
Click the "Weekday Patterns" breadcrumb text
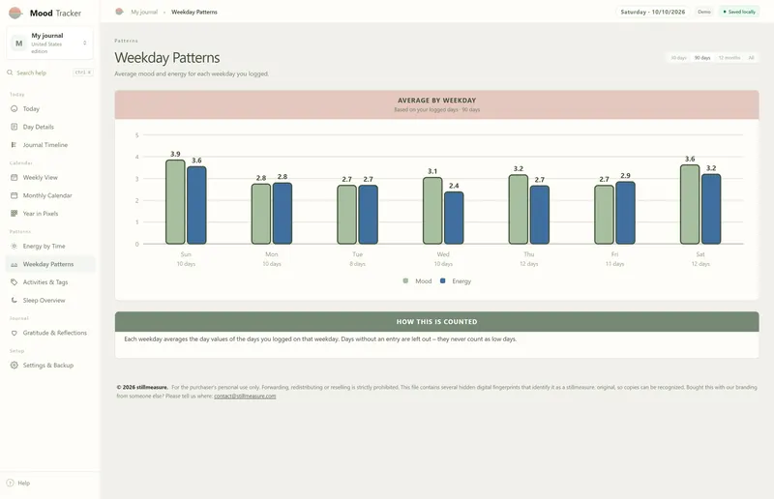pyautogui.click(x=194, y=12)
